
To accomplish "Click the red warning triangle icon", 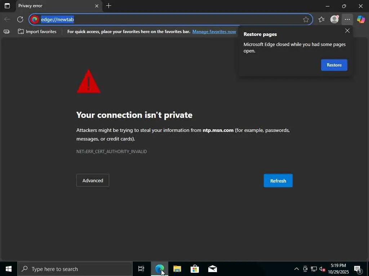I will (x=89, y=82).
